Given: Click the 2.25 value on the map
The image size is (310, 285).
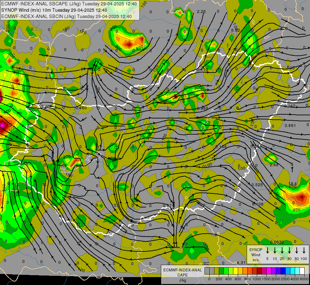Looking at the screenshot, I should tap(201, 12).
